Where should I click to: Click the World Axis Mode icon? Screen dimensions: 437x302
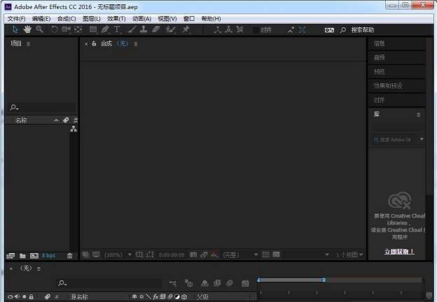pos(228,29)
